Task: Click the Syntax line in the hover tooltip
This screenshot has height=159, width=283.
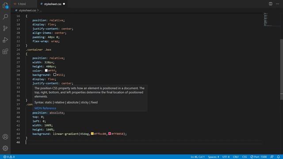Action: tap(66, 102)
